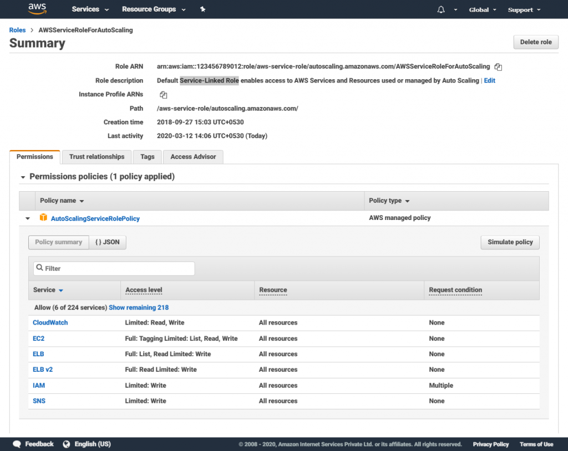Collapse the AutoScalingServiceRolePolicy row
The width and height of the screenshot is (568, 451).
(27, 218)
